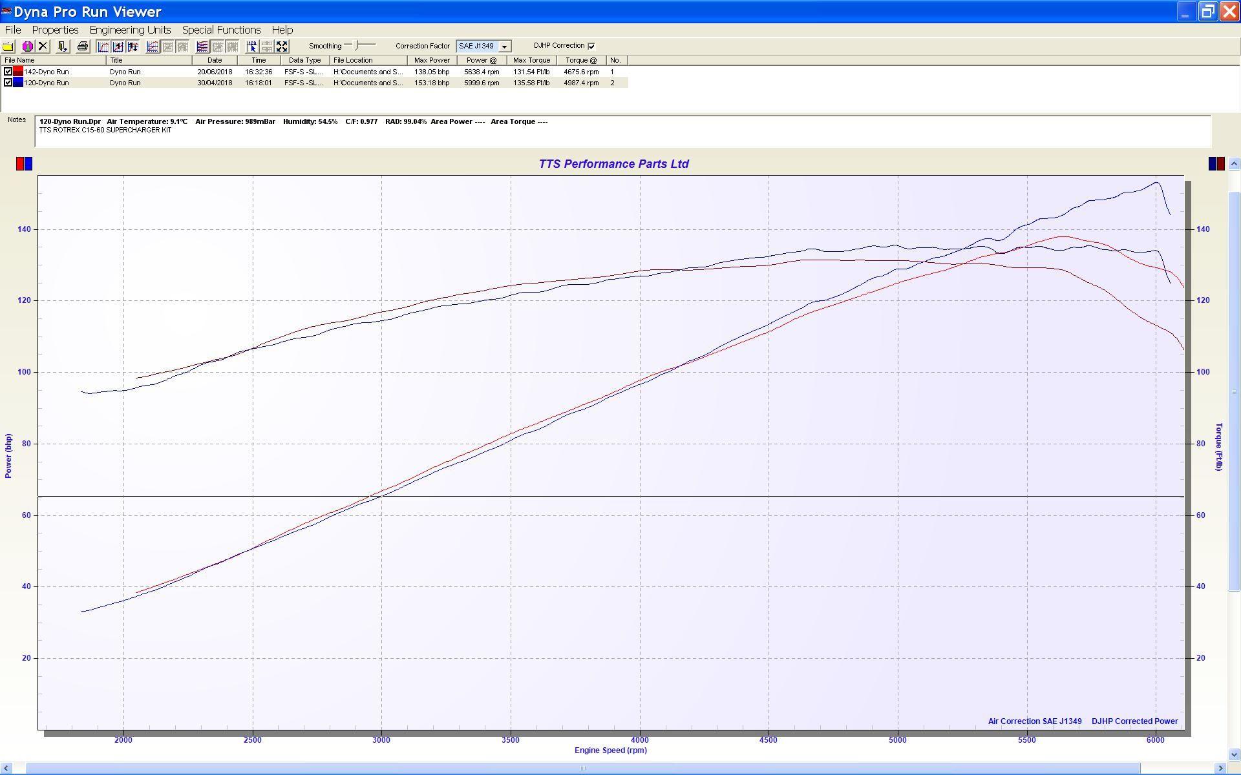Uncheck the 142-Dyno Run checkbox
Viewport: 1241px width, 775px height.
coord(8,72)
